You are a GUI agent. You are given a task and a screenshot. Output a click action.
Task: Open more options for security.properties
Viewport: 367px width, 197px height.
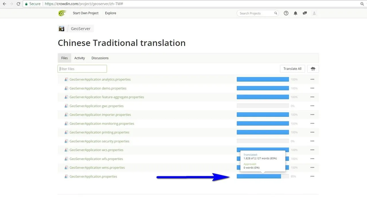(x=313, y=141)
